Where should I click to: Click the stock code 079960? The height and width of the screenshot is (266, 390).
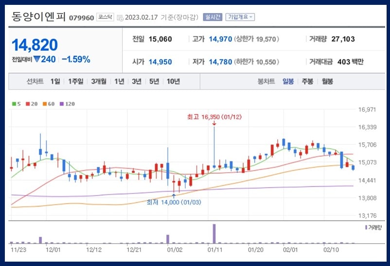[x=81, y=18]
